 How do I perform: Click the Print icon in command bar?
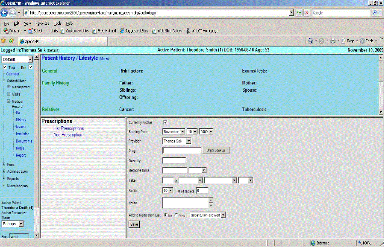(x=332, y=41)
